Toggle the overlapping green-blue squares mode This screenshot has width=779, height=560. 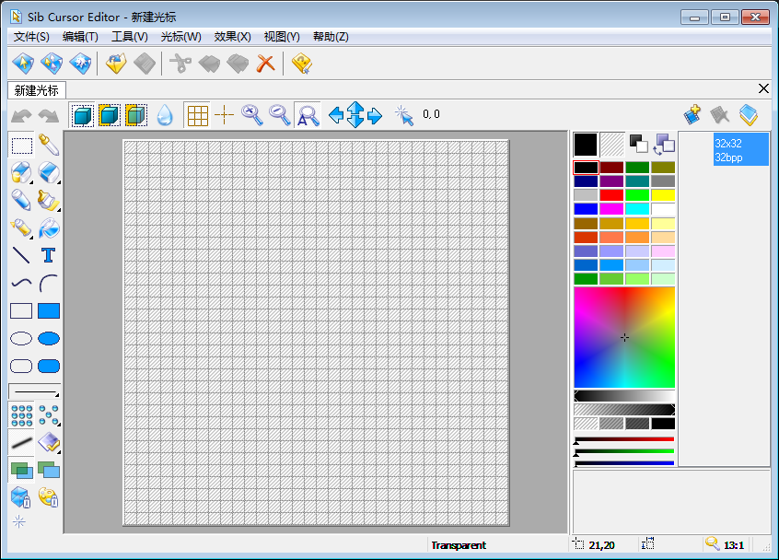pos(21,470)
